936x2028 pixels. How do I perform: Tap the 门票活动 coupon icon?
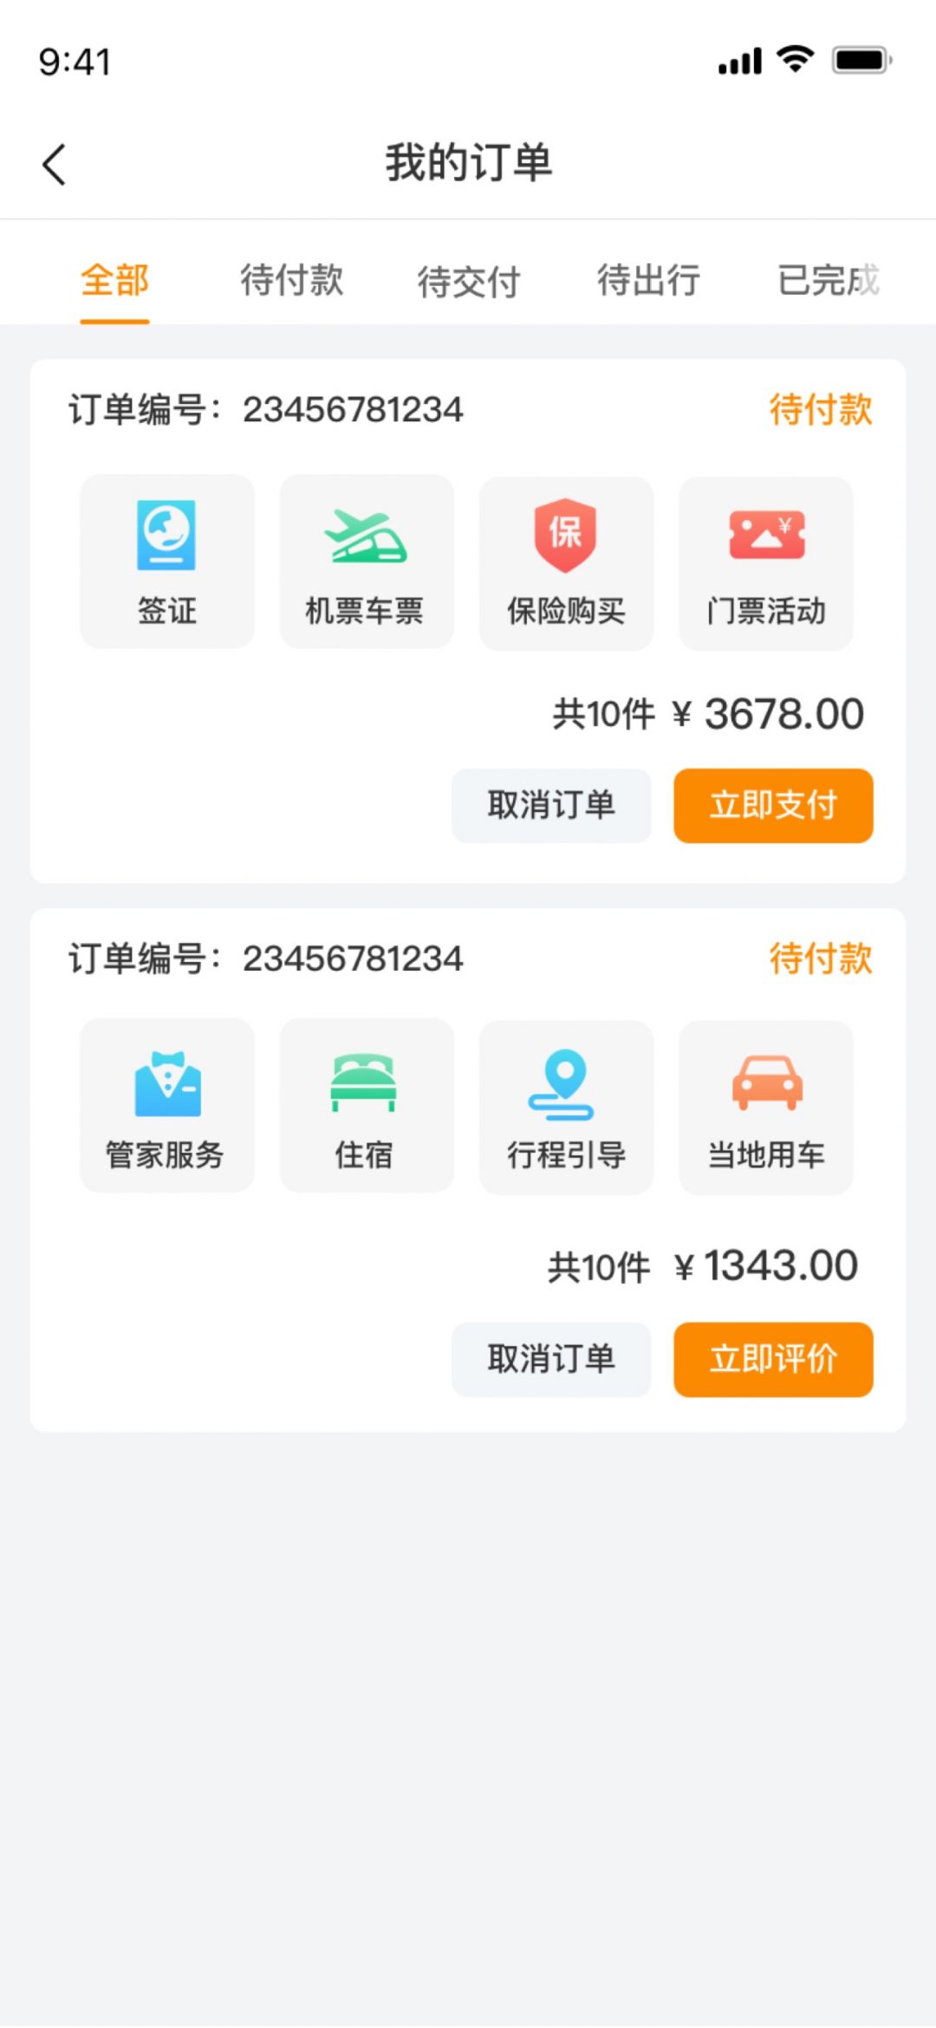(767, 534)
